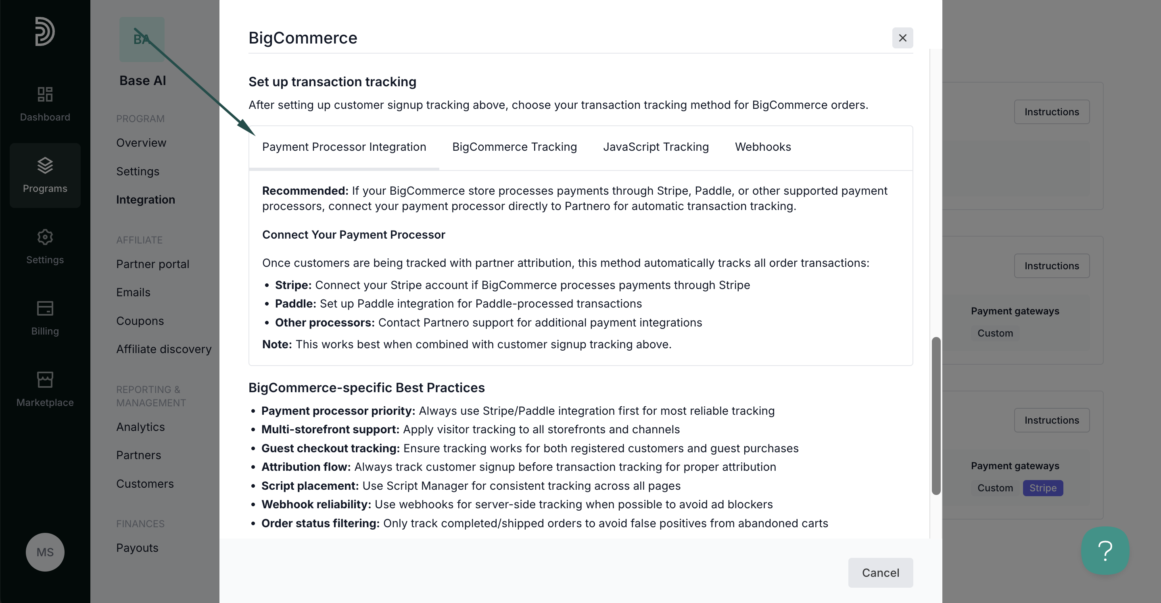The height and width of the screenshot is (603, 1161).
Task: Open the Dashboard grid icon
Action: (x=45, y=94)
